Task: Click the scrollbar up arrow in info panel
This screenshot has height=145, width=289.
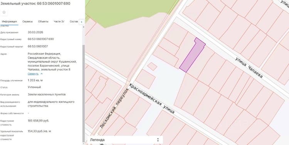Action: [x=83, y=27]
